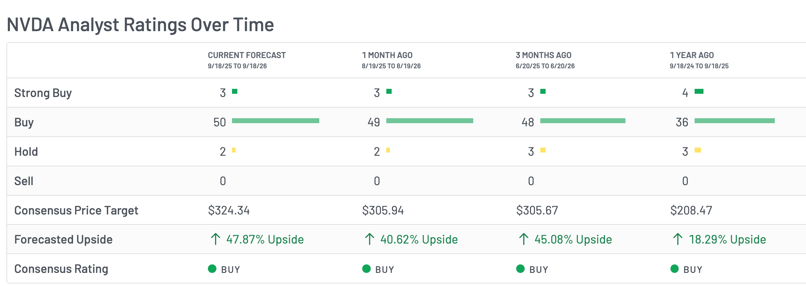806x286 pixels.
Task: Click the Strong Buy bar under Current Forecast
Action: point(234,91)
